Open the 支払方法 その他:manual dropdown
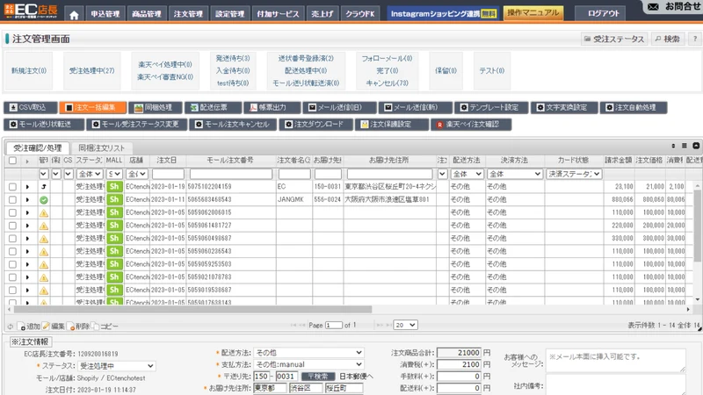 (308, 364)
